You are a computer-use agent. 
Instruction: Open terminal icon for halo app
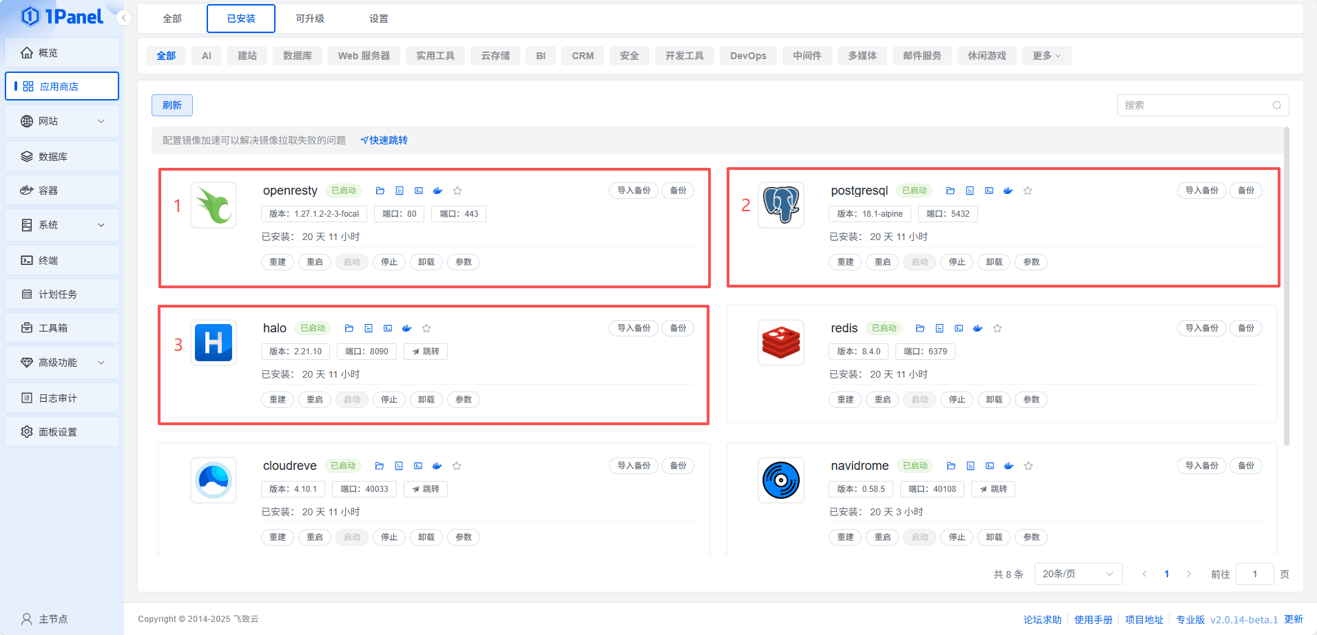pyautogui.click(x=388, y=328)
